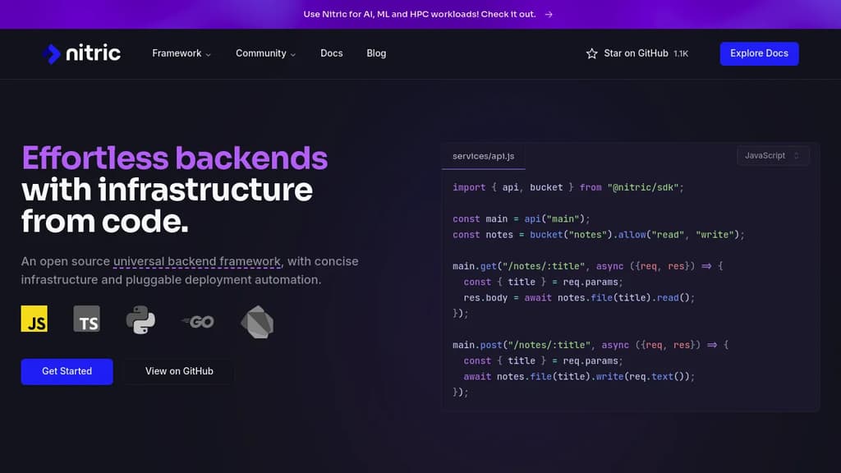The image size is (841, 473).
Task: Click the Nitric logo
Action: tap(82, 53)
